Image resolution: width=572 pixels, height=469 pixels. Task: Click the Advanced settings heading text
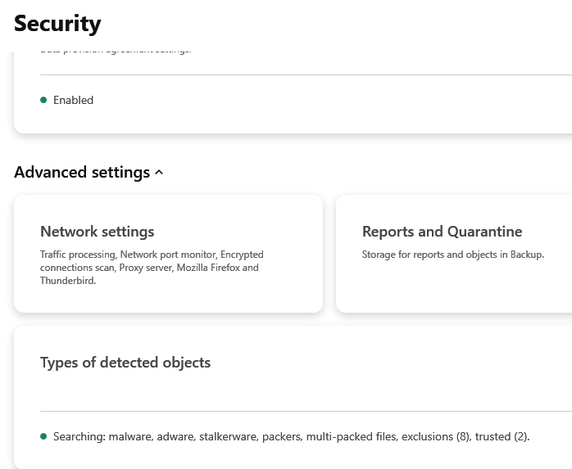(82, 173)
